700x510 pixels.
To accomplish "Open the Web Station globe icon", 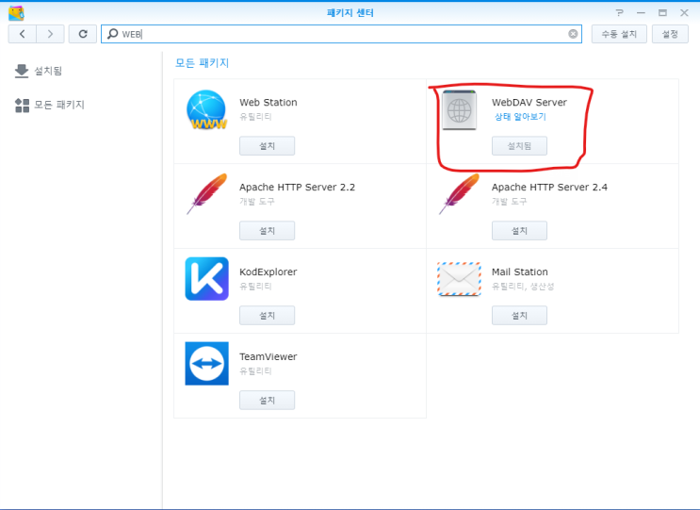I will [206, 109].
